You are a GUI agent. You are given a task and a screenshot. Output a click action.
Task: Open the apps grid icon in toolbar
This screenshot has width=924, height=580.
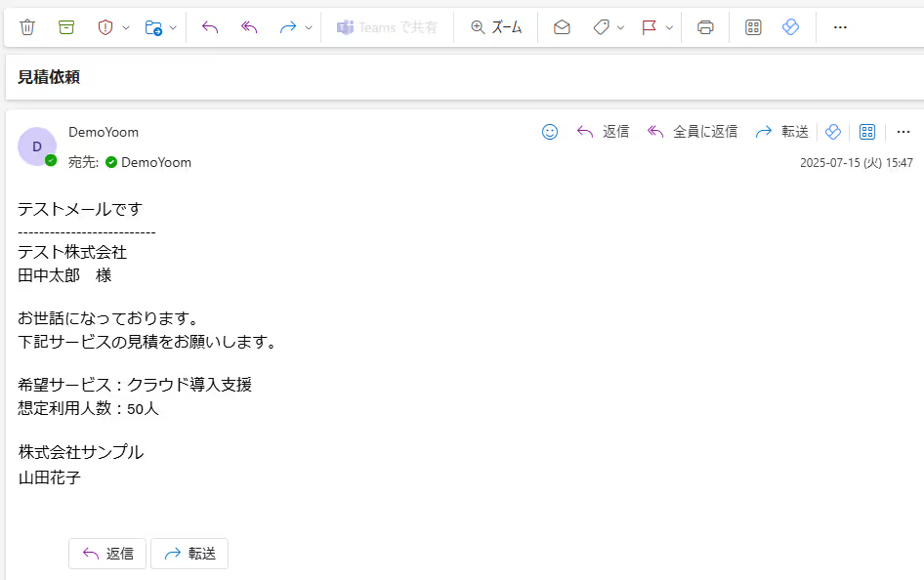[753, 27]
